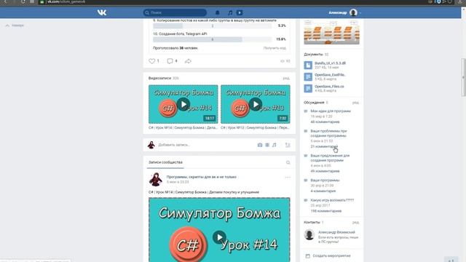Edit discussions with ред. link
Screen dimensions: 466x262
point(356,103)
